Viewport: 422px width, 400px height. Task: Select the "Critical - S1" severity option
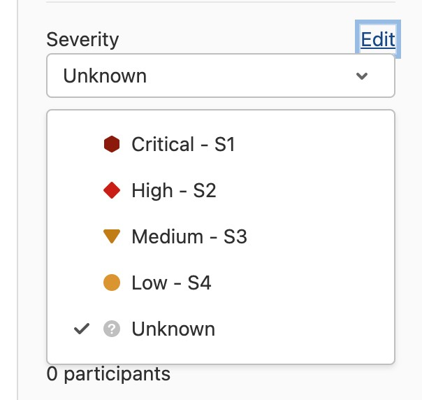tap(183, 145)
